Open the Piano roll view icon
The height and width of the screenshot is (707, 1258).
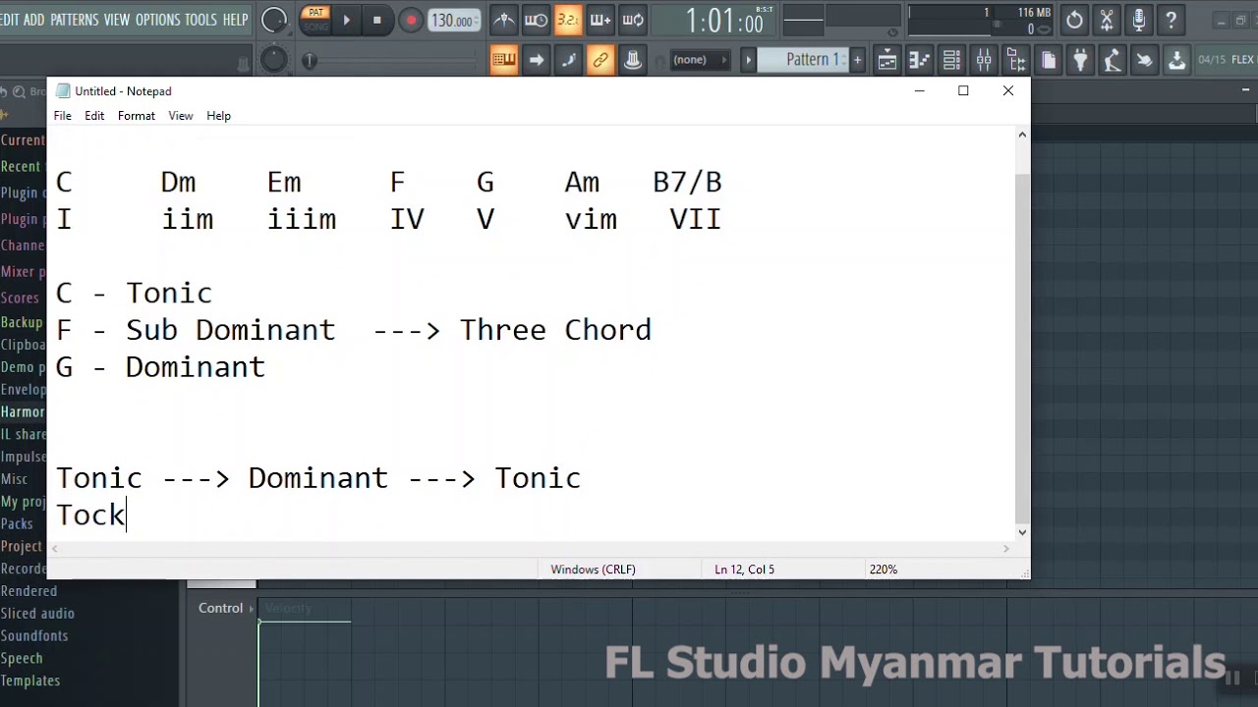pos(919,60)
